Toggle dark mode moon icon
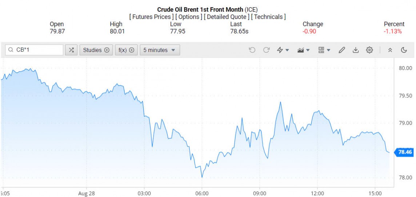Screen dimensions: 416x197 [404, 50]
